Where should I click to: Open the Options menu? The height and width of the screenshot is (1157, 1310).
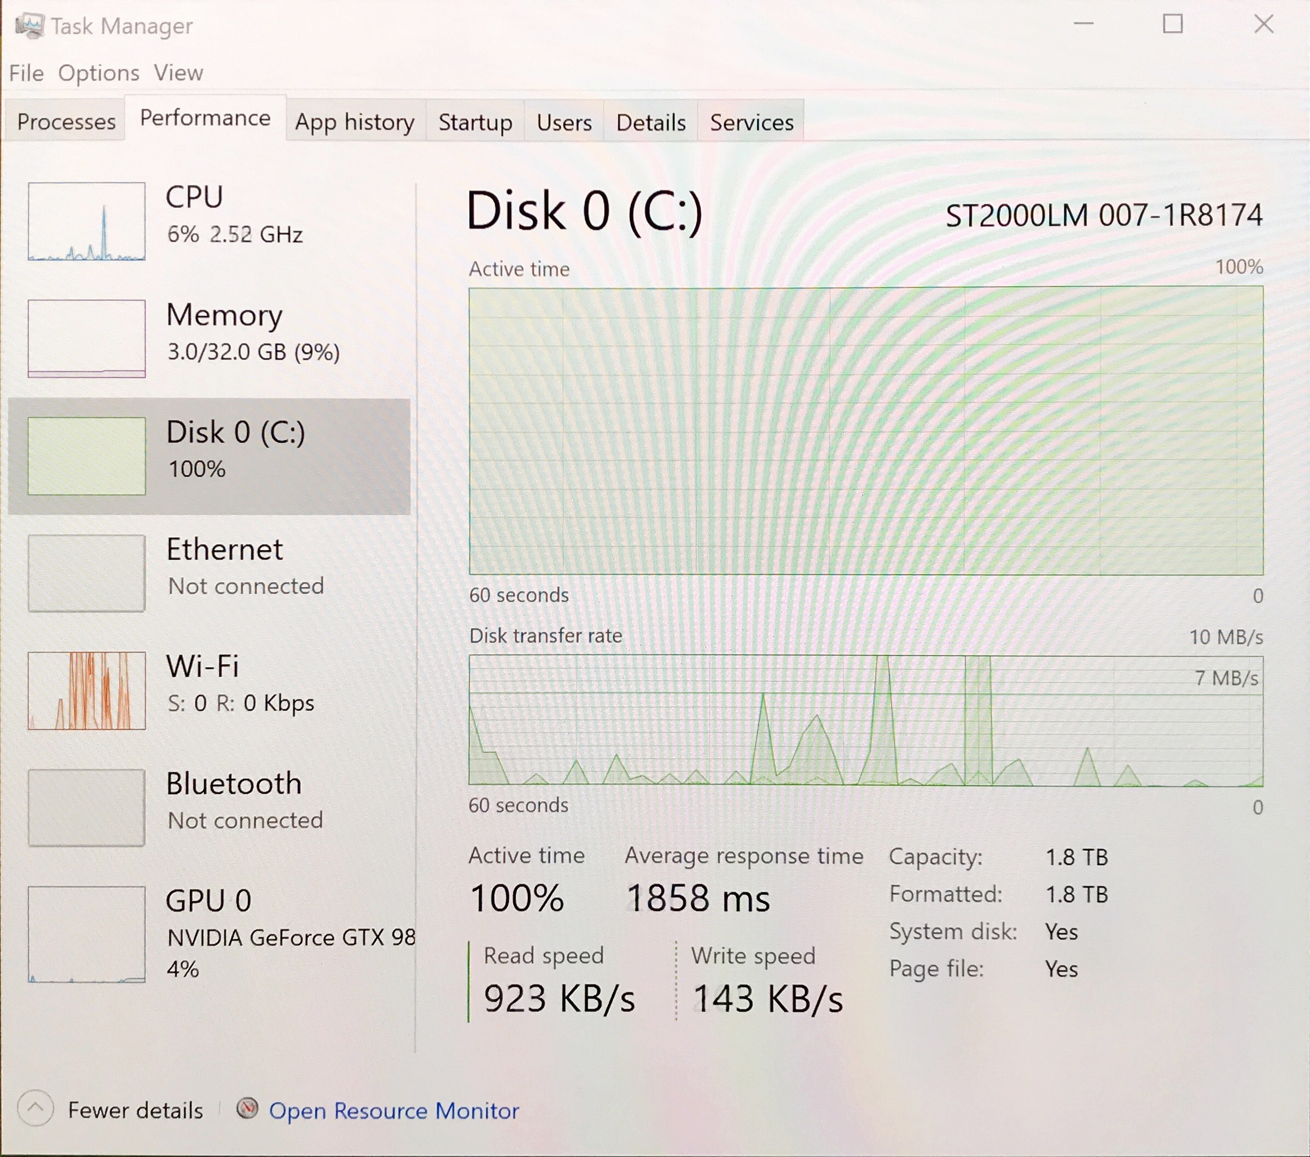(98, 73)
